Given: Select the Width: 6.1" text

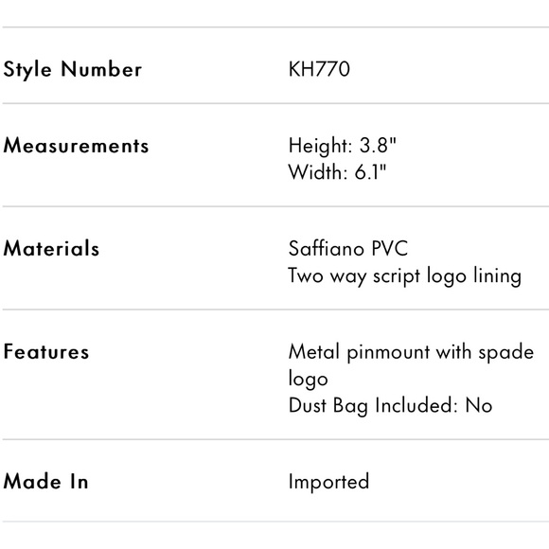Looking at the screenshot, I should (x=337, y=172).
